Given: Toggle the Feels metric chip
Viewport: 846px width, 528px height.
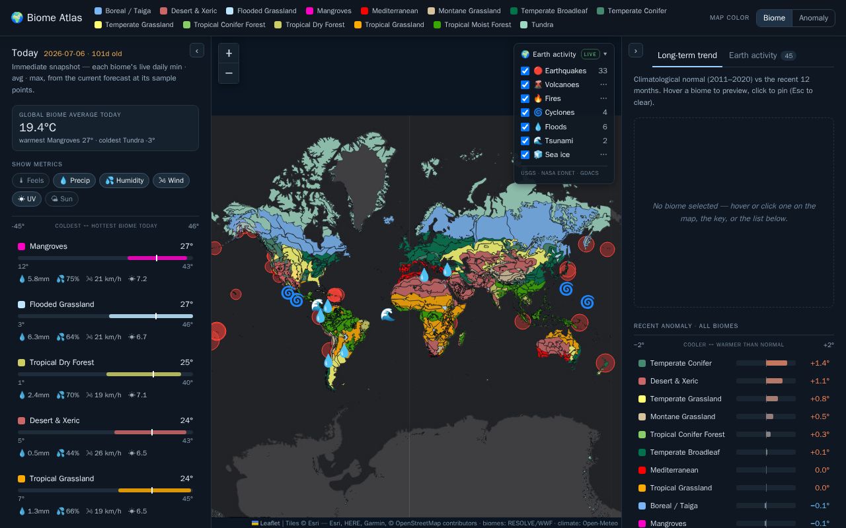Looking at the screenshot, I should pos(30,180).
